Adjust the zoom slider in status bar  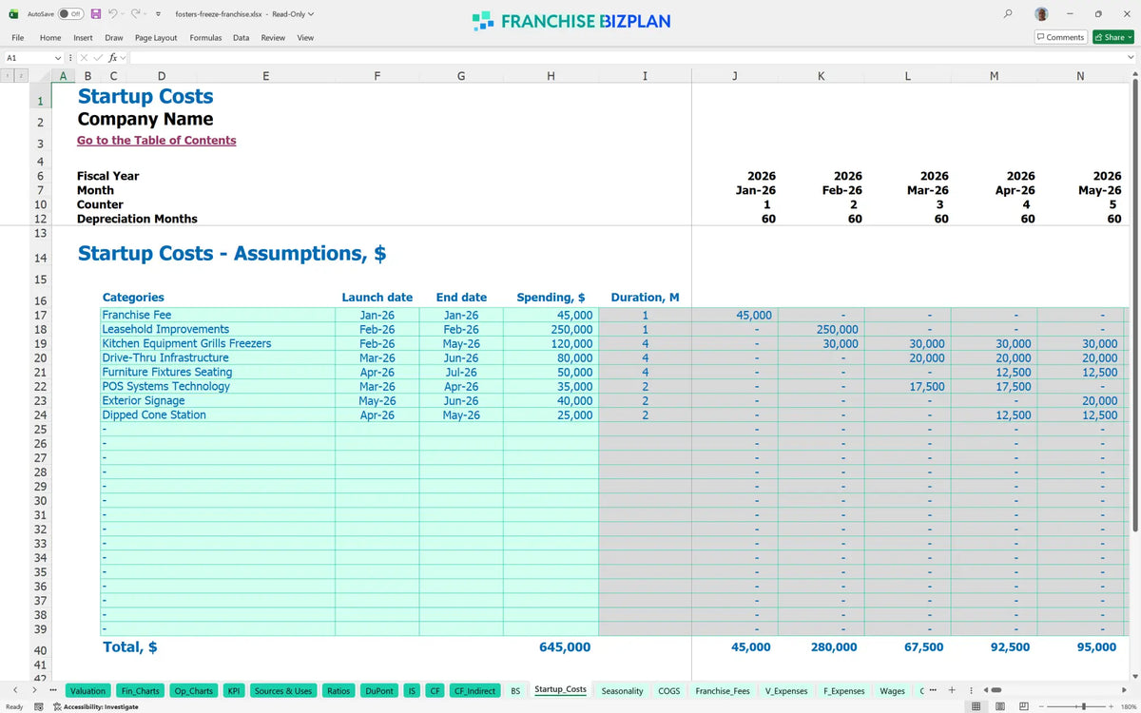1082,706
